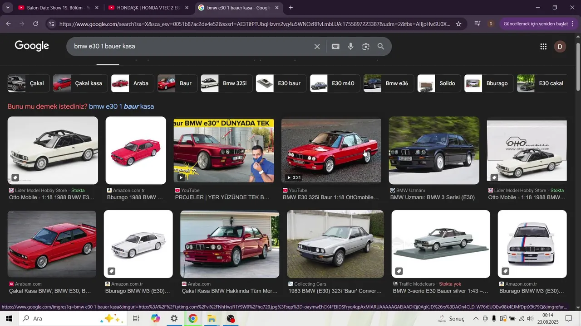Clear the search box with X
This screenshot has height=326, width=581.
pos(317,46)
